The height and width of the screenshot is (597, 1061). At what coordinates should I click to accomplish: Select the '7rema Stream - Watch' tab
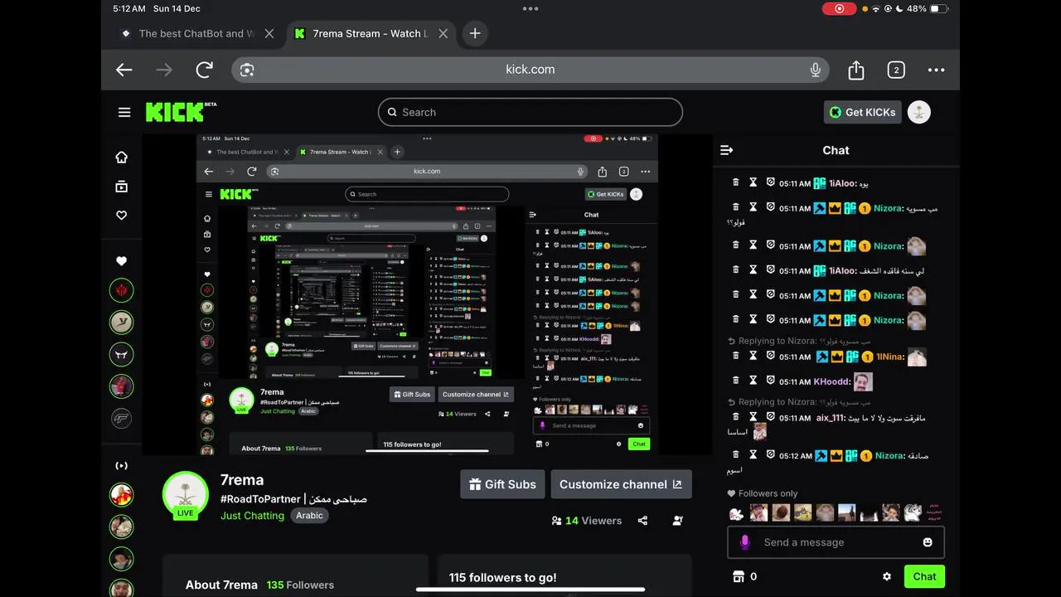point(371,33)
